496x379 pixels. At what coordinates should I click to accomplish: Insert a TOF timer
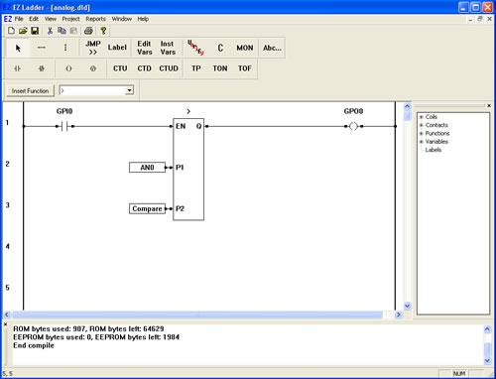(245, 68)
